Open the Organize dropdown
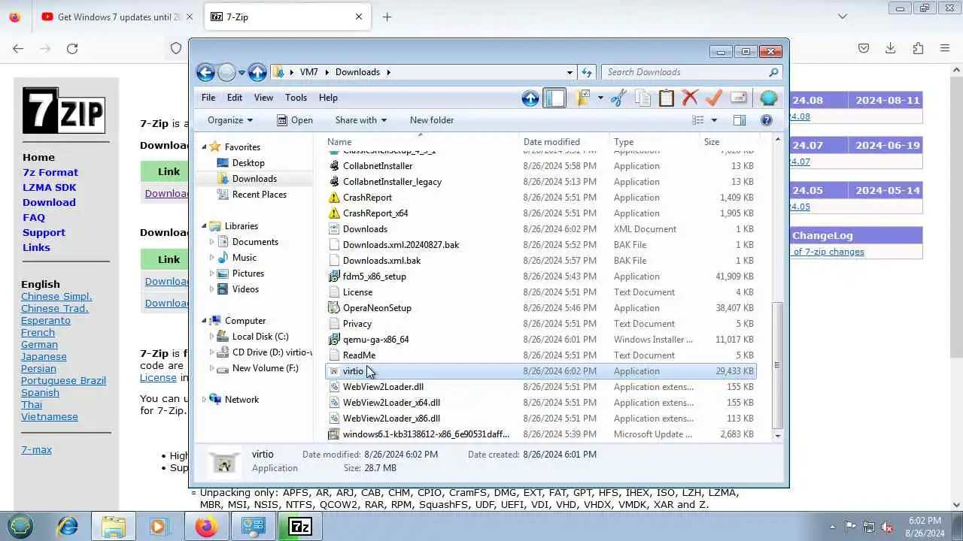 click(230, 120)
